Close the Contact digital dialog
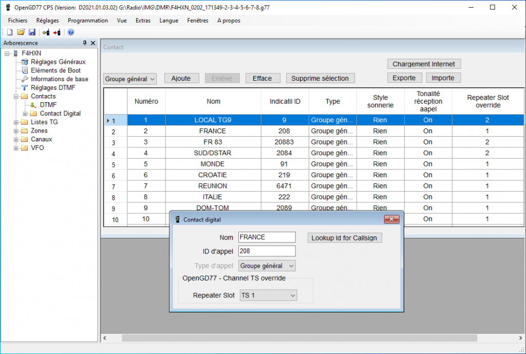 point(391,219)
